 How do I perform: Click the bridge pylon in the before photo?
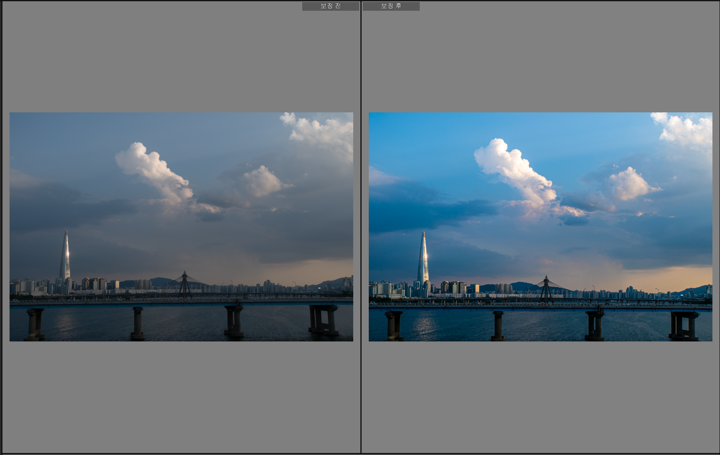point(184,284)
